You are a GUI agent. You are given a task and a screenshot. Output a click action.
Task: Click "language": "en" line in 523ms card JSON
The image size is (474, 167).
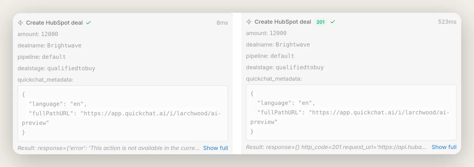click(x=286, y=103)
